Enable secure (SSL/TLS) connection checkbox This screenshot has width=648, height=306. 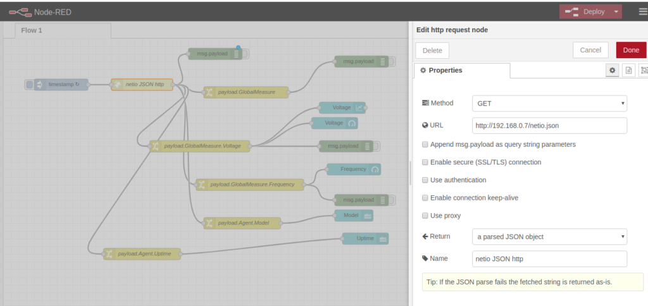[425, 162]
